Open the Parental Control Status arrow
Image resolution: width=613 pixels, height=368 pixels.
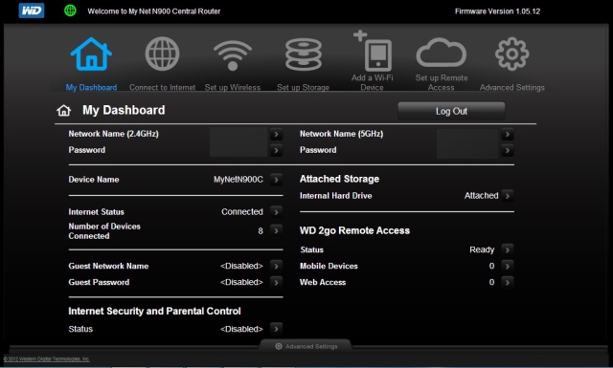point(276,329)
